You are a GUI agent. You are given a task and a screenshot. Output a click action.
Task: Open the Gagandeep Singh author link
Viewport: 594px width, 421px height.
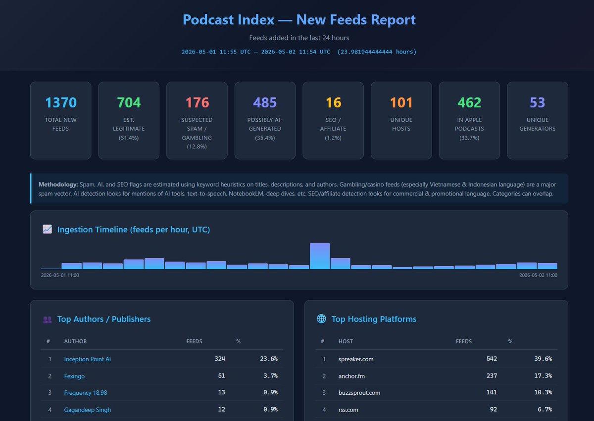[x=88, y=410]
